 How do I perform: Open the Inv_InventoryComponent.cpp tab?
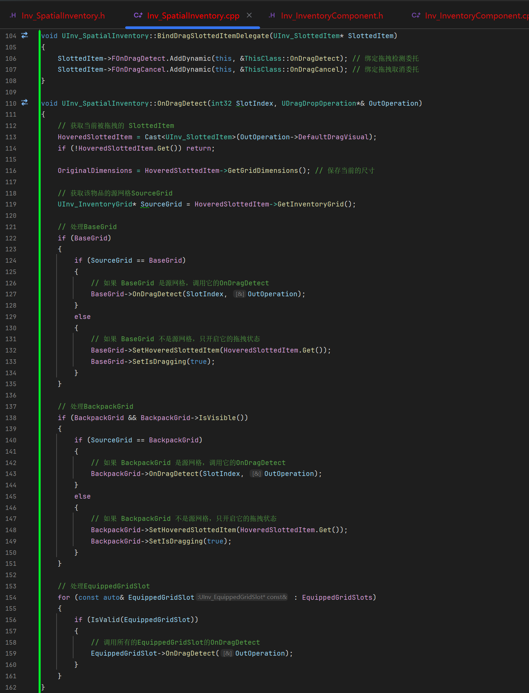coord(477,15)
